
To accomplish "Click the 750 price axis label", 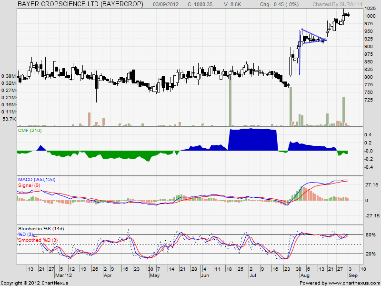I will pos(369,92).
